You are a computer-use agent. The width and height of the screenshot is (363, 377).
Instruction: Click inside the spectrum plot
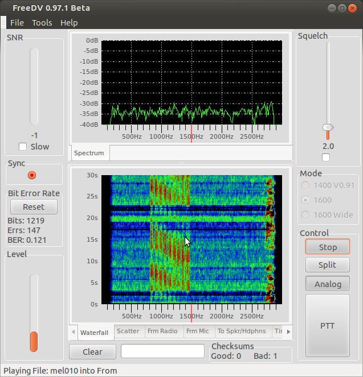click(191, 82)
